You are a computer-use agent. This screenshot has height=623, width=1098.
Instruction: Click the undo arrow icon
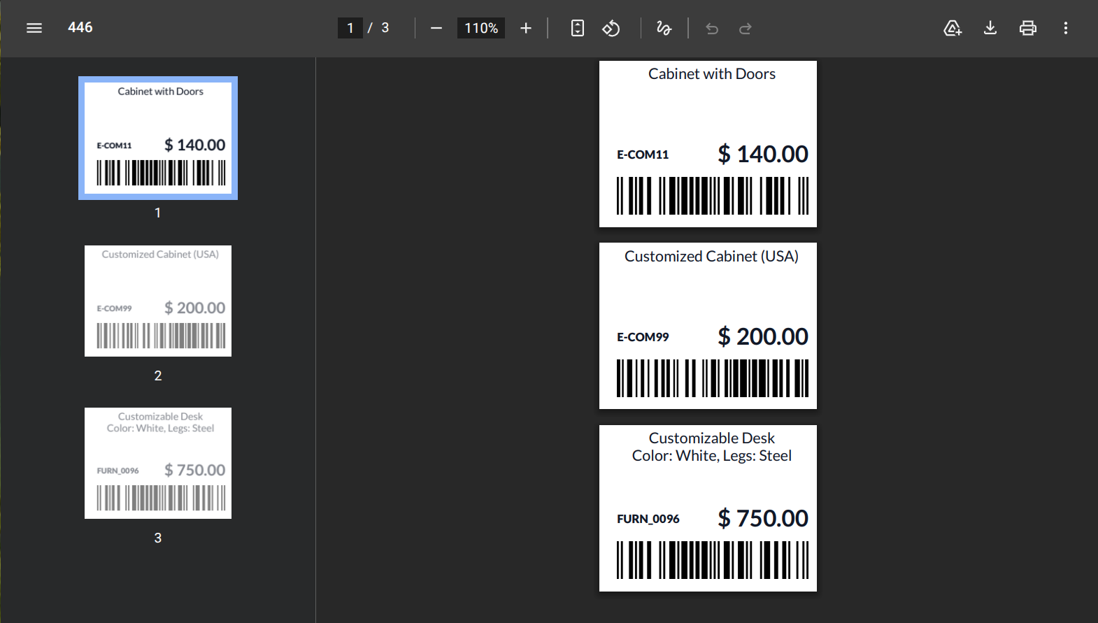(x=712, y=29)
